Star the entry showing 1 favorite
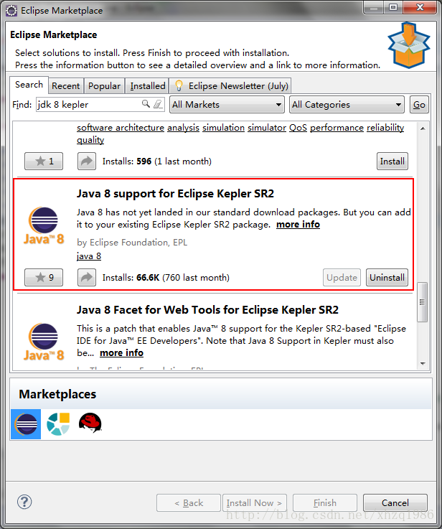 click(x=44, y=161)
